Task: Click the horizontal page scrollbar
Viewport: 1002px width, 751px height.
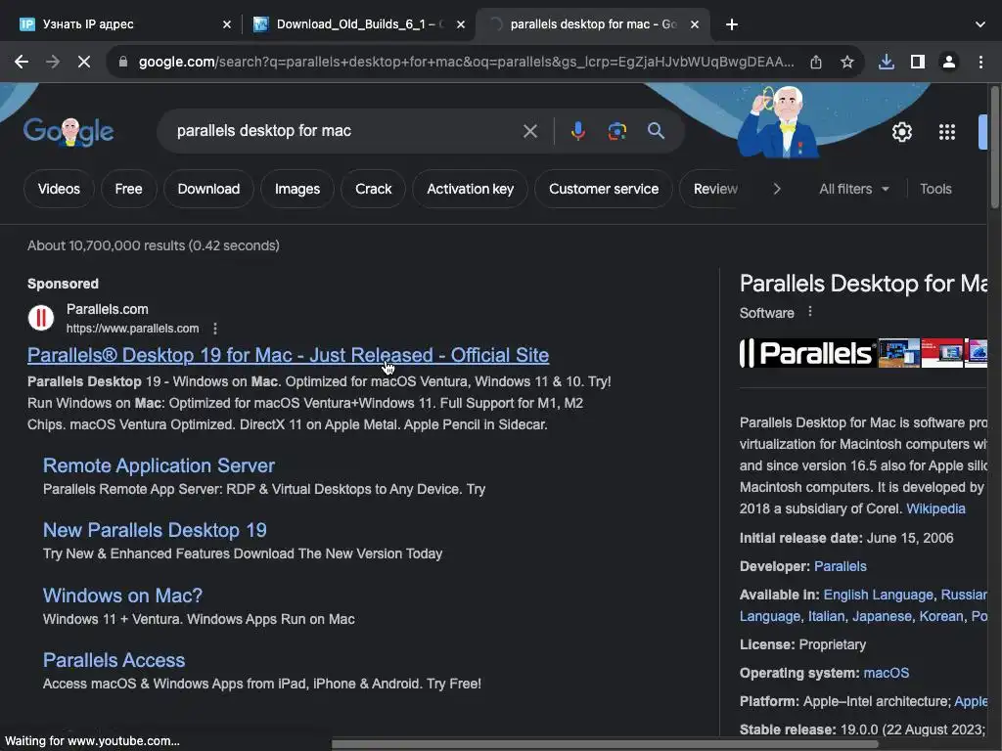Action: (605, 744)
